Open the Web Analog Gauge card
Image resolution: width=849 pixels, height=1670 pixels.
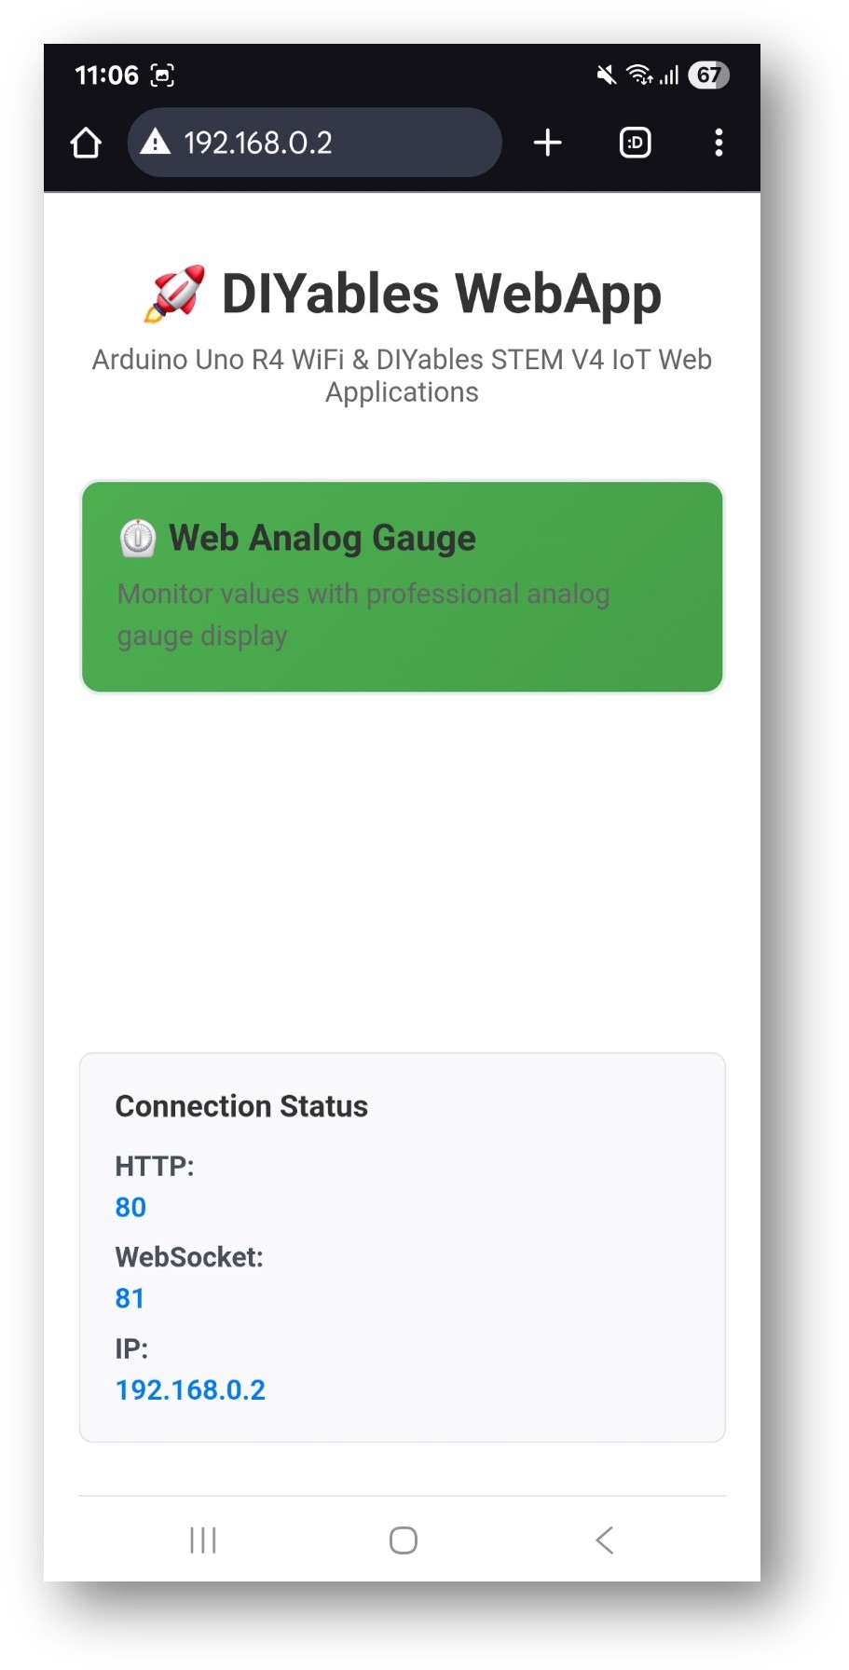coord(403,585)
